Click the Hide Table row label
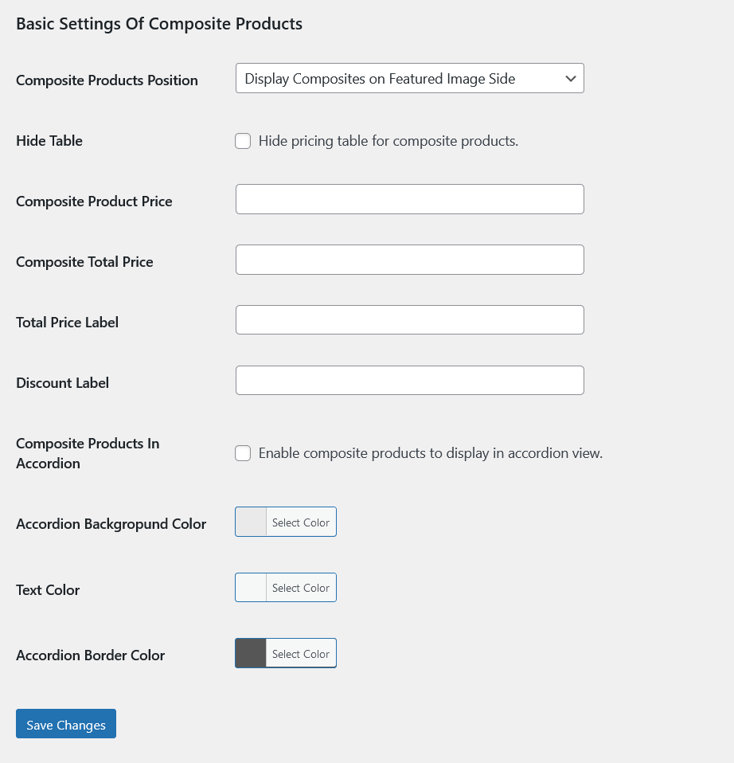Screen dimensions: 734x763 (x=49, y=141)
